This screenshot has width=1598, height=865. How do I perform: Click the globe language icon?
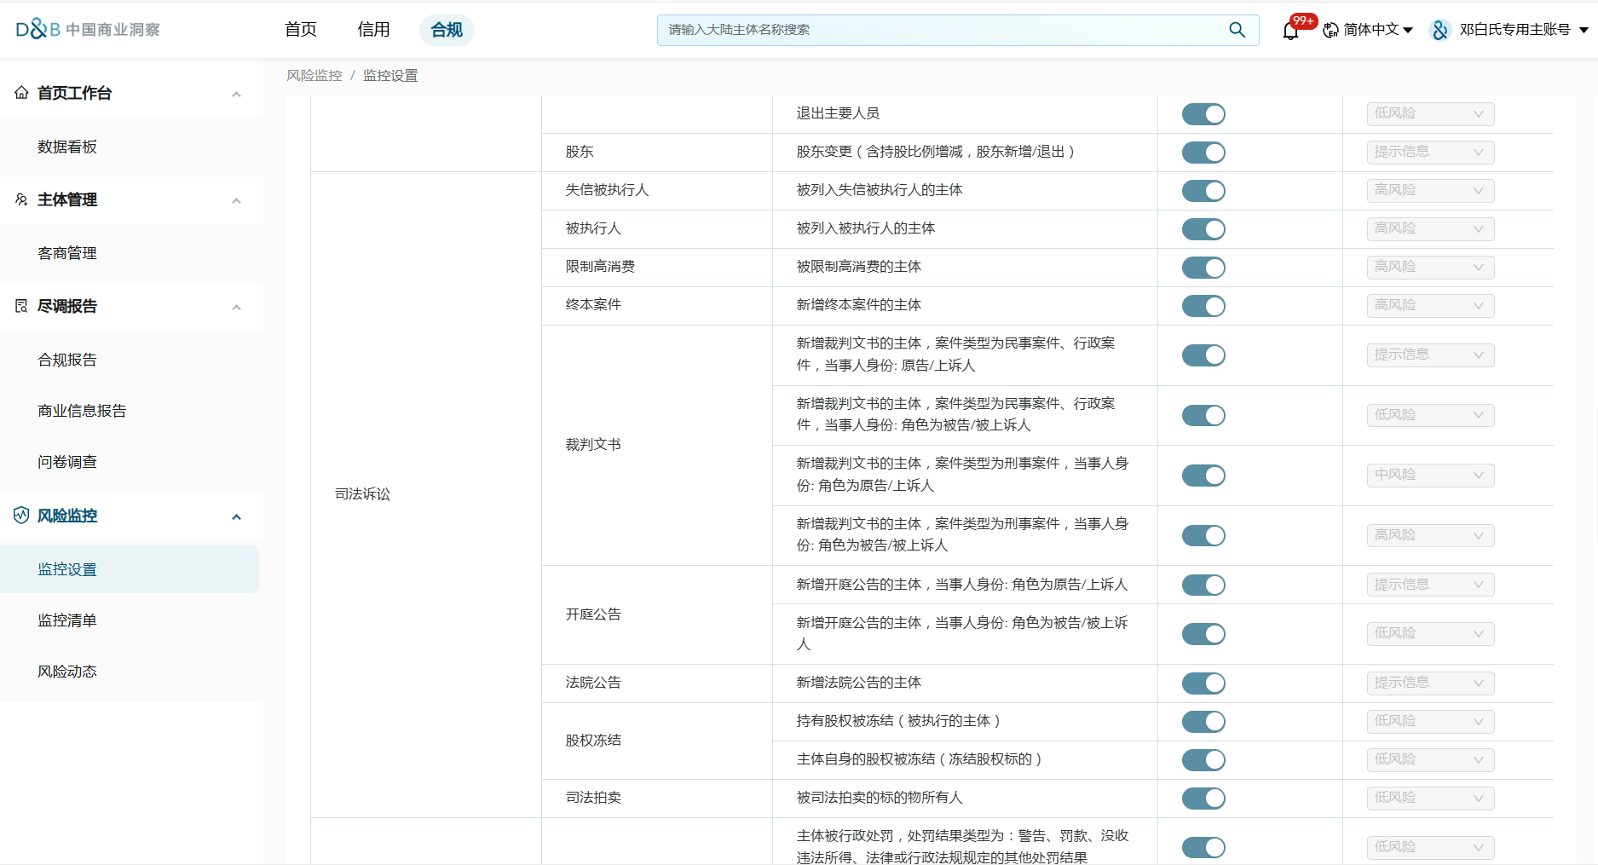pyautogui.click(x=1330, y=30)
